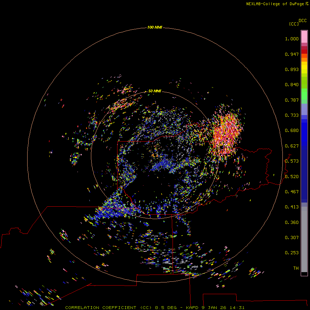Click the 0.573 legend value
This screenshot has width=310, height=310.
292,161
